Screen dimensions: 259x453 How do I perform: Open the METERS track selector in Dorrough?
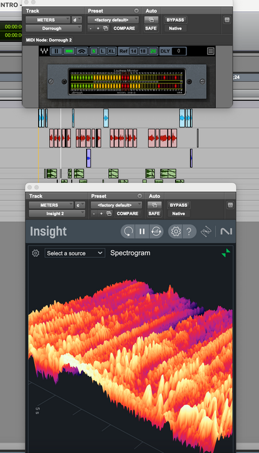48,20
